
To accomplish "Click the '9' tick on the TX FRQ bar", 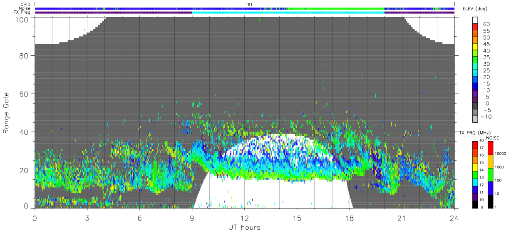I will point(482,207).
